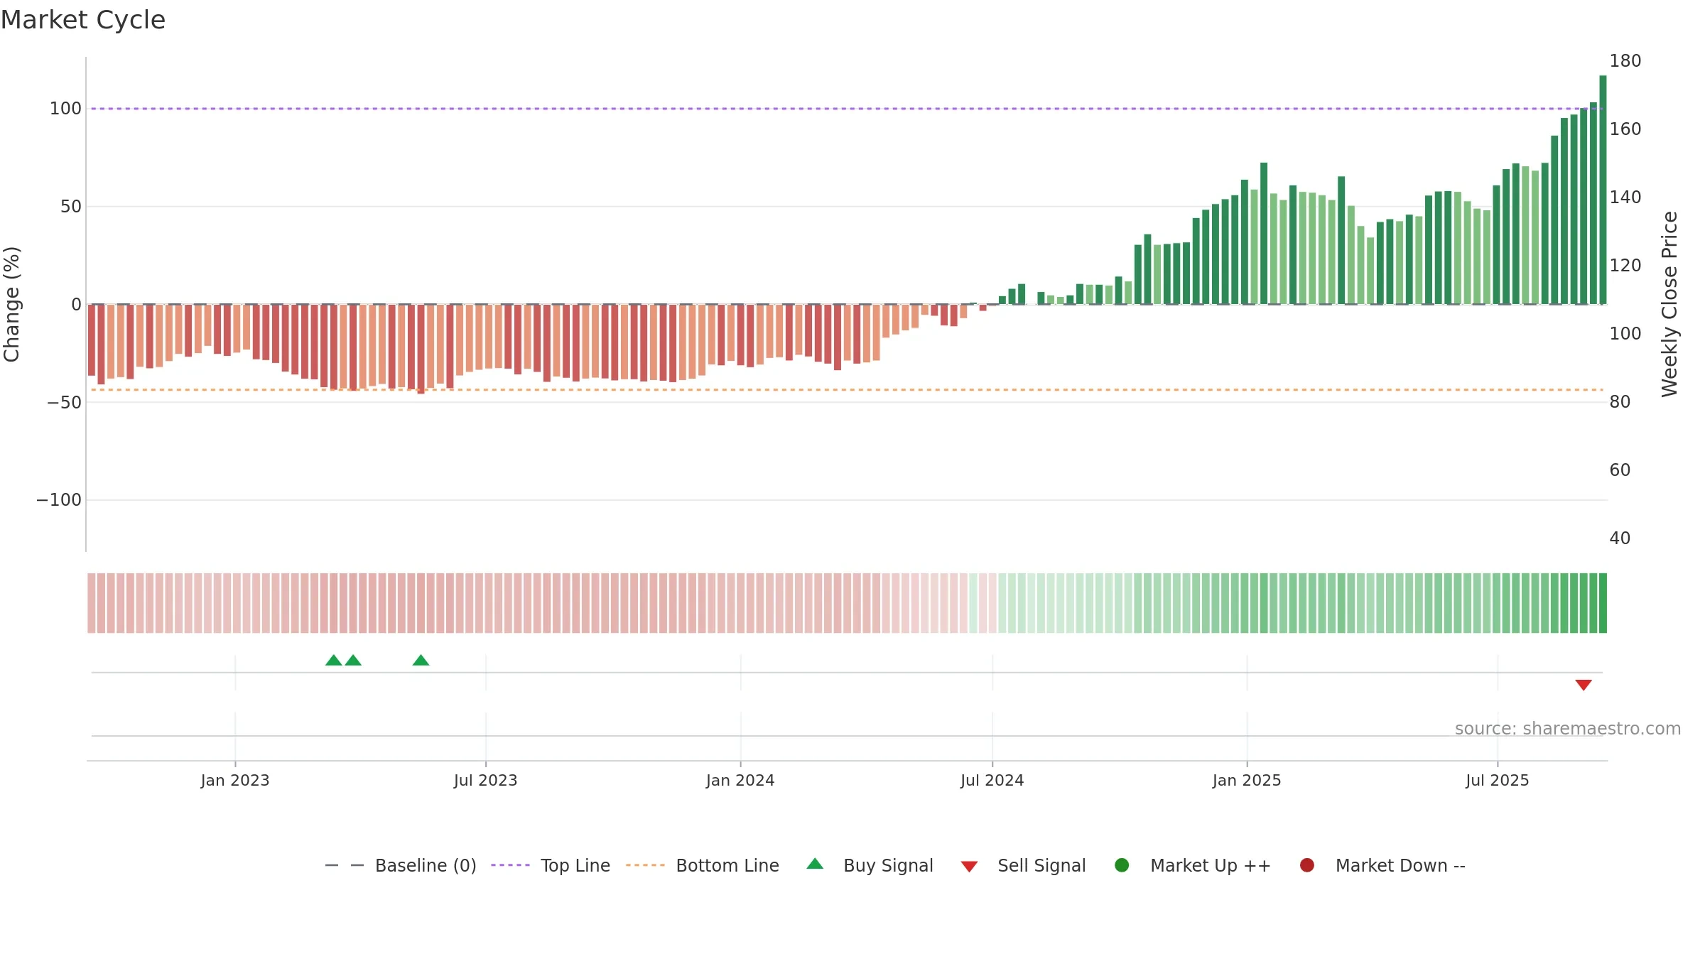The height and width of the screenshot is (959, 1705).
Task: Click the Market Cycle chart title
Action: point(83,20)
